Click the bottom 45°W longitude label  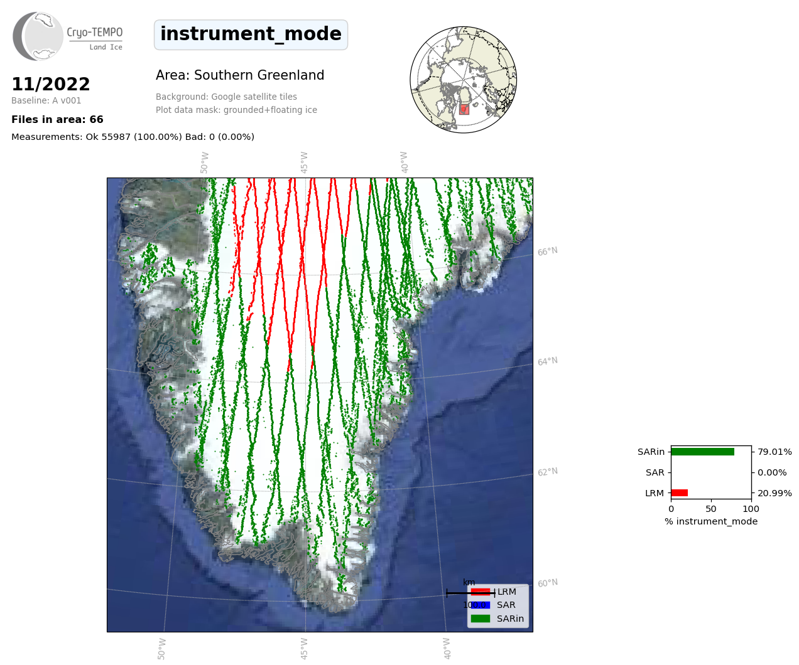(x=305, y=649)
